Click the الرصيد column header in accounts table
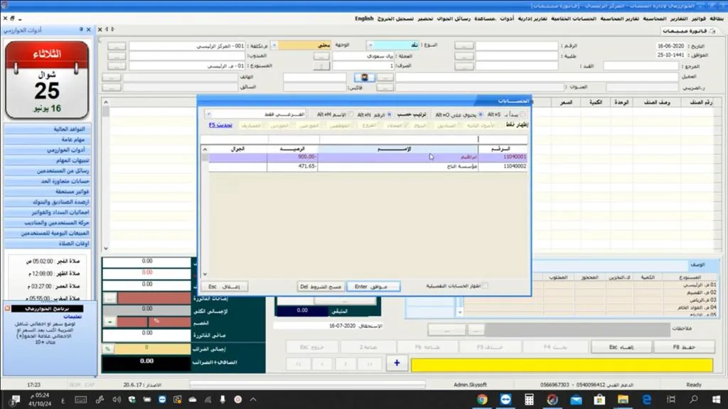This screenshot has height=409, width=728. tap(292, 149)
